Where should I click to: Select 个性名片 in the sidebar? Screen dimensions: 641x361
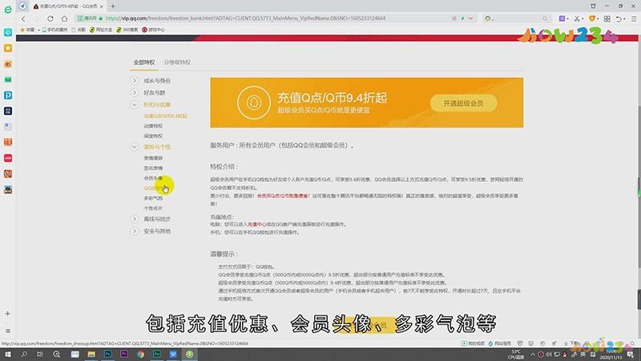[x=153, y=208]
